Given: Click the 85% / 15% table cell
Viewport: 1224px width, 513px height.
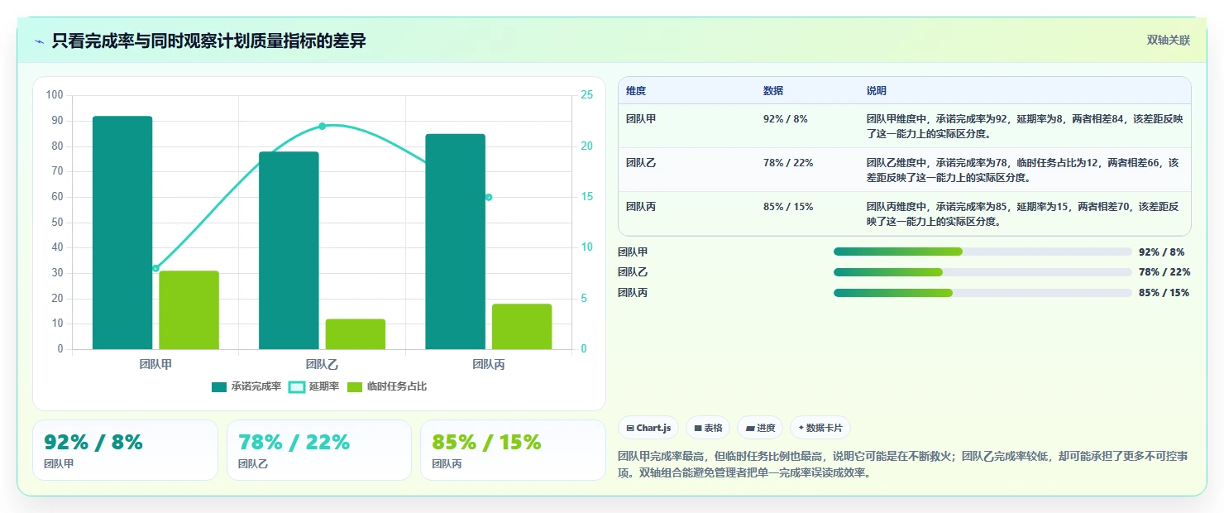Looking at the screenshot, I should coord(788,207).
